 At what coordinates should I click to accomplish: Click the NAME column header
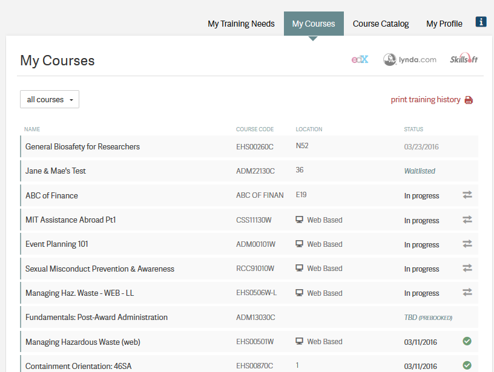tap(32, 129)
